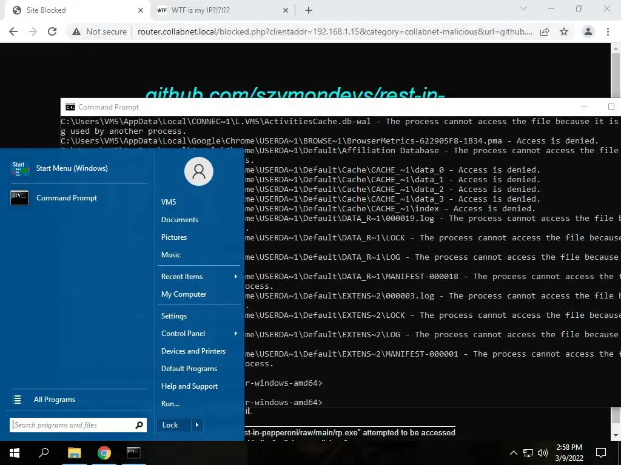Open the Chrome tab search chevron
Viewport: 621px width, 465px height.
pos(523,8)
